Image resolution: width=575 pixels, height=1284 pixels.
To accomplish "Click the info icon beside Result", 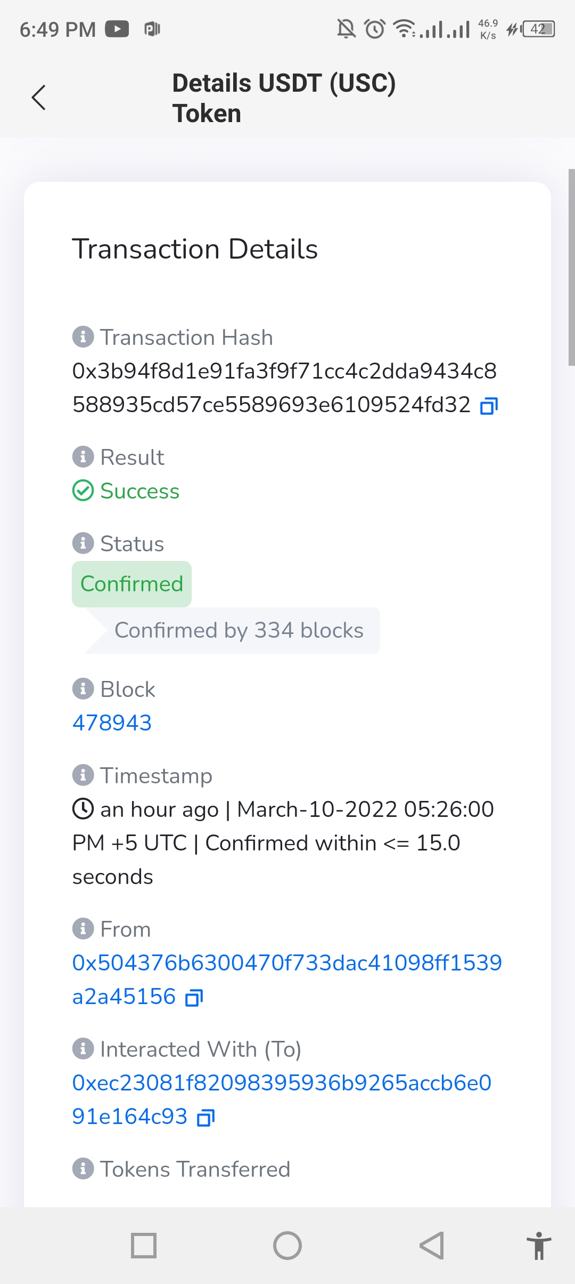I will click(x=84, y=456).
